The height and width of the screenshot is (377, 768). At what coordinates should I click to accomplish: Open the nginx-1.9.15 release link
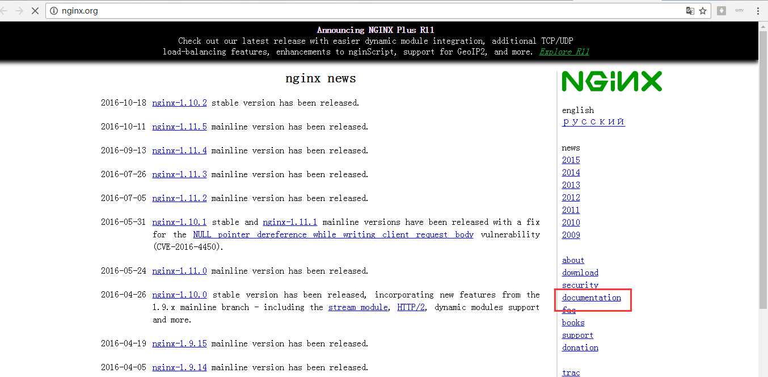pyautogui.click(x=179, y=344)
